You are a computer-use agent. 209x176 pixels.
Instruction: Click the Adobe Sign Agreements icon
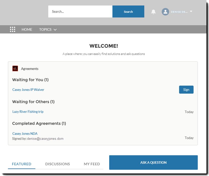pos(15,68)
